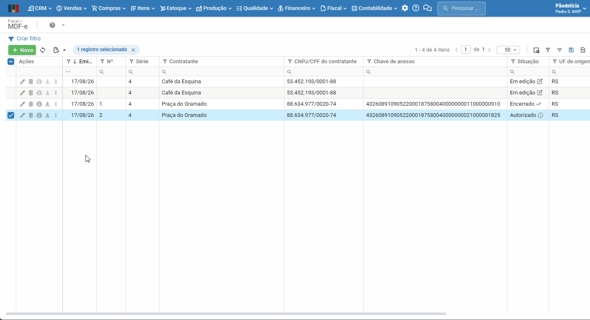
Task: Click download icon for Encerrado row
Action: click(x=48, y=104)
